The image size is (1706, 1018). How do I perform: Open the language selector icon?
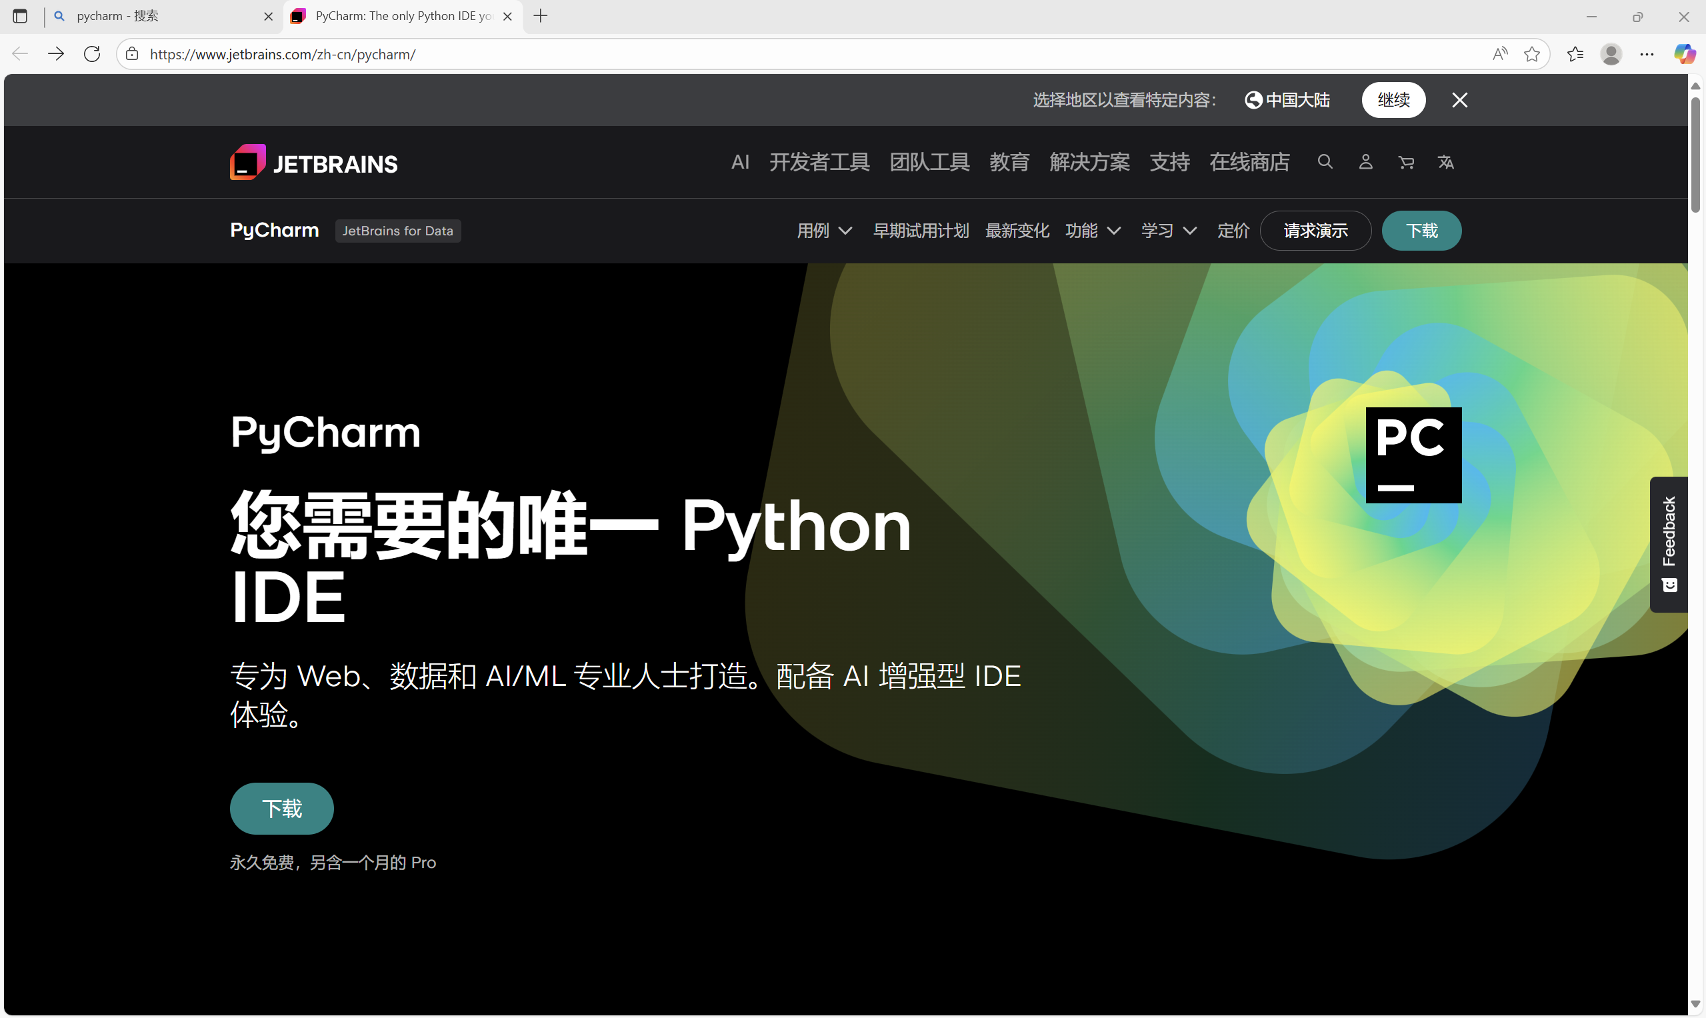1446,163
